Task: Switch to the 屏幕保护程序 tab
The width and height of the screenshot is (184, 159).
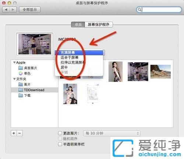Action: [x=99, y=25]
